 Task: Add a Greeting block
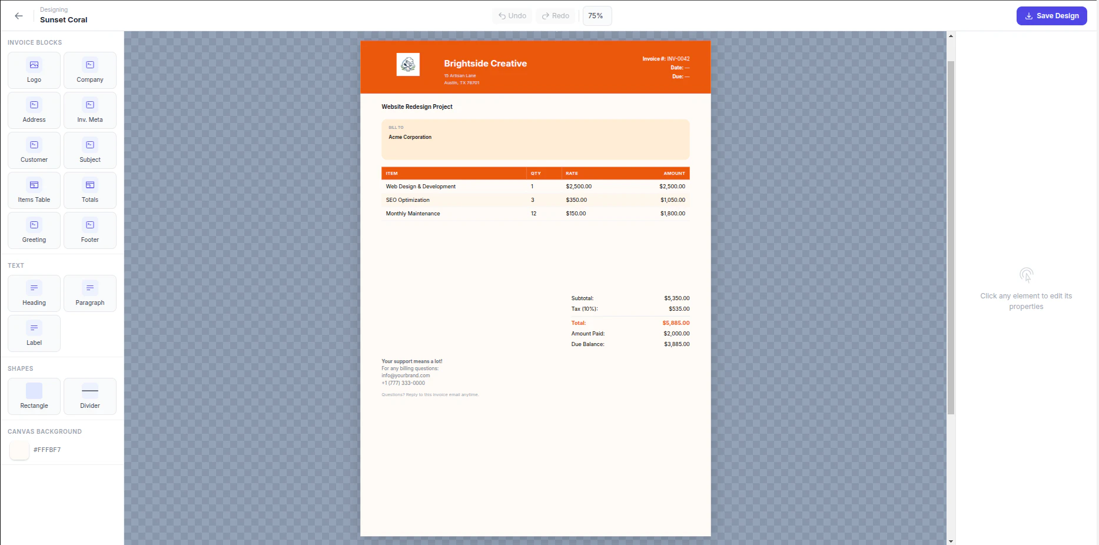(x=34, y=231)
